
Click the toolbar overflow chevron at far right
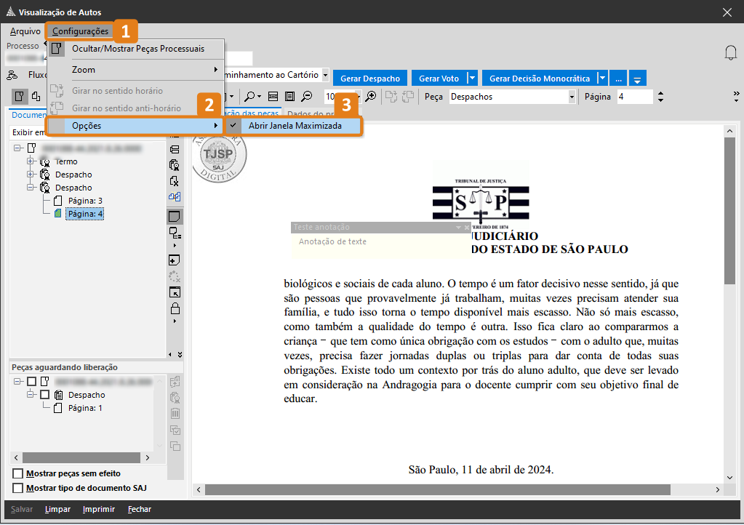tap(736, 96)
